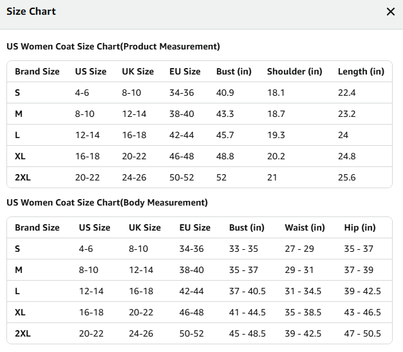The image size is (403, 352).
Task: Click EU Size header in product table
Action: tap(185, 71)
